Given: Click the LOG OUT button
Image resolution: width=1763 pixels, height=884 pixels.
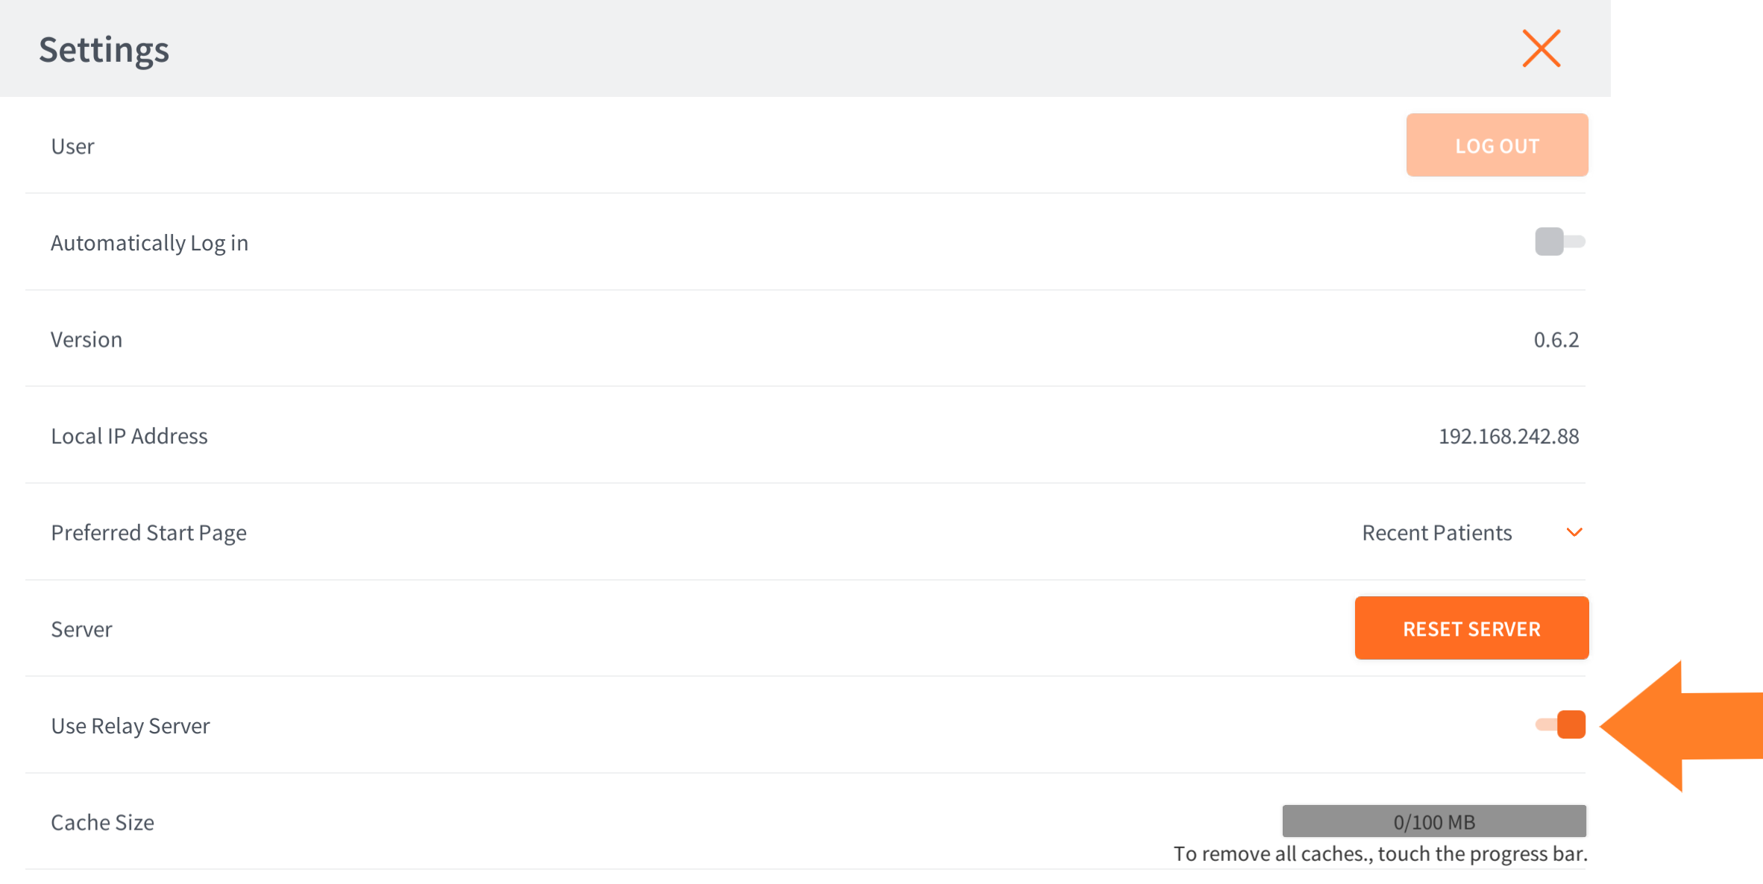Looking at the screenshot, I should pos(1497,145).
